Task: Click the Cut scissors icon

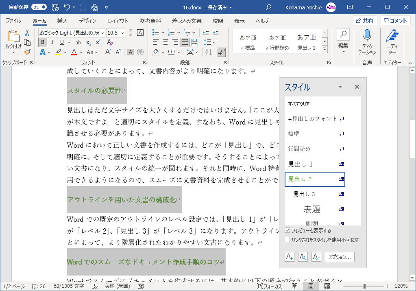Action: [27, 33]
